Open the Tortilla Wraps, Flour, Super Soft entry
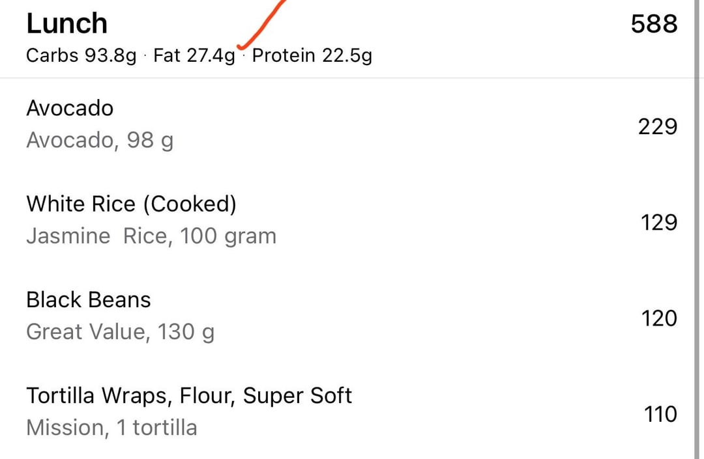 [x=189, y=395]
